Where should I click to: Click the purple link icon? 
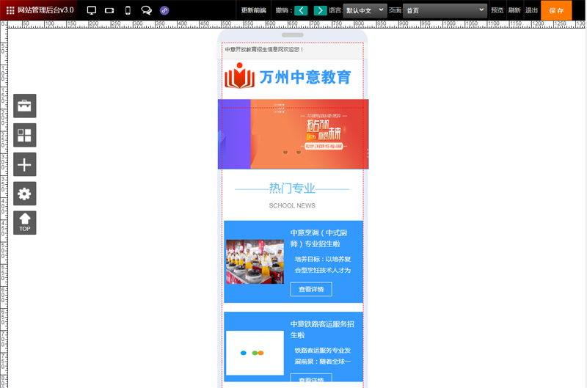tap(164, 10)
